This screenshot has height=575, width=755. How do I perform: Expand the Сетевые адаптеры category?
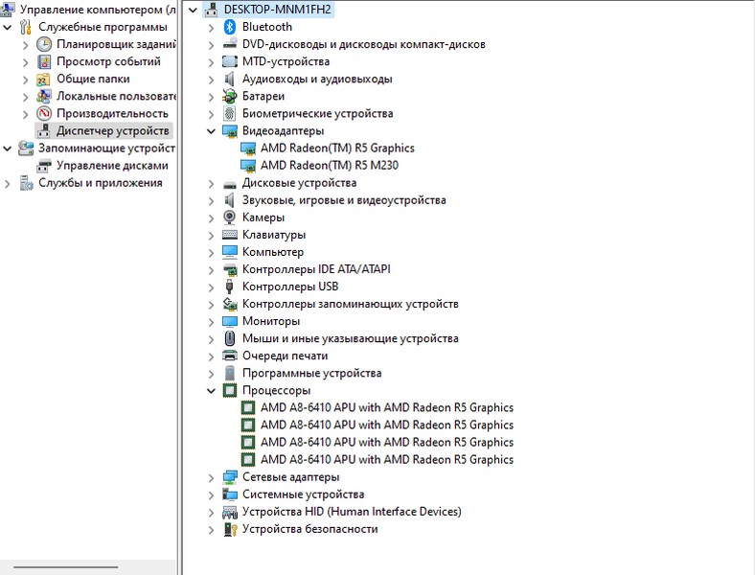click(x=212, y=477)
